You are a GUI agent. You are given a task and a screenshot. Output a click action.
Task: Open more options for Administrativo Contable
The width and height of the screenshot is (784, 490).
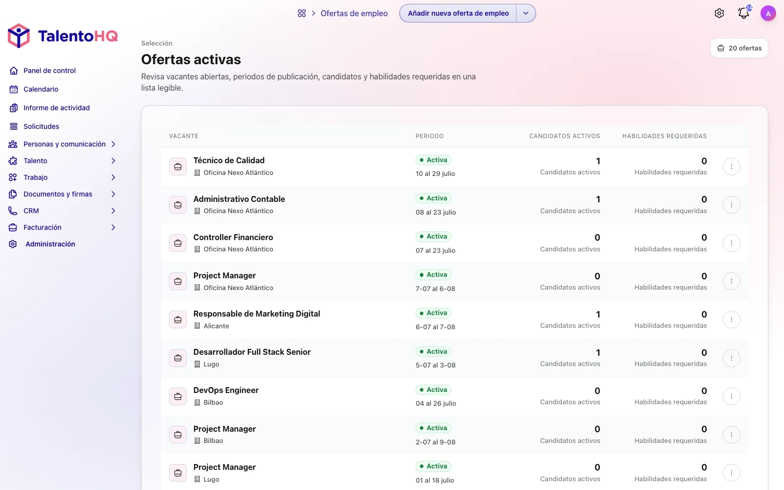[x=732, y=205]
